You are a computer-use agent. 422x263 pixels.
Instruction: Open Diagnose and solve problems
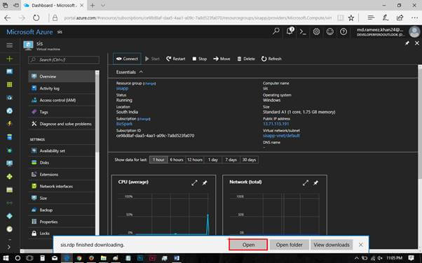pos(62,124)
